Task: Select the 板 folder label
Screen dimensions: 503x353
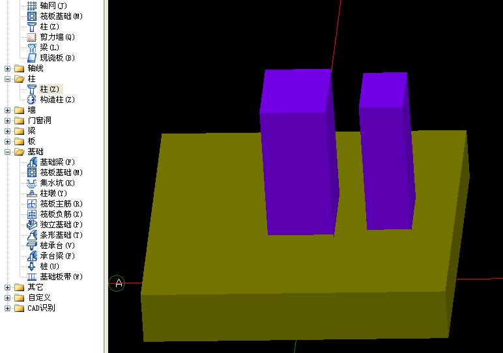Action: [31, 141]
